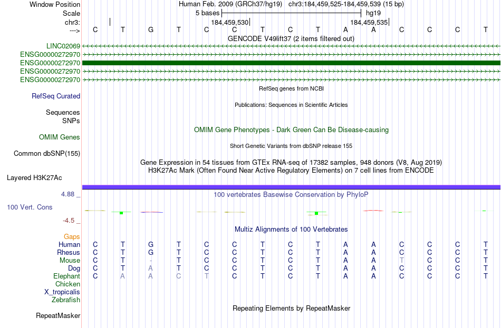Select the Mouse alignment row label
The image size is (501, 328).
point(70,261)
